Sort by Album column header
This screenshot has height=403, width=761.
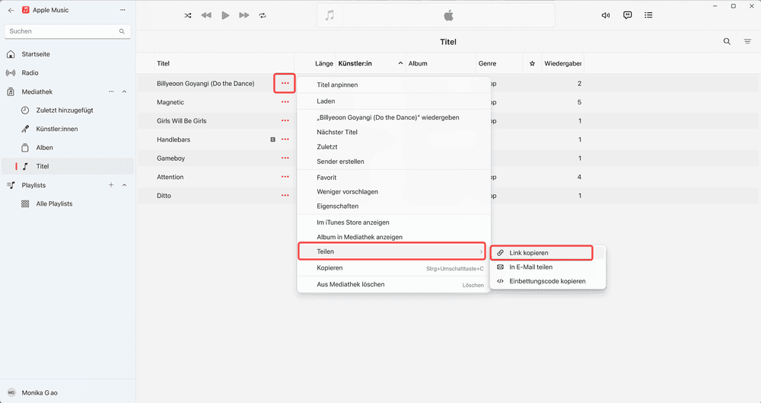[418, 64]
